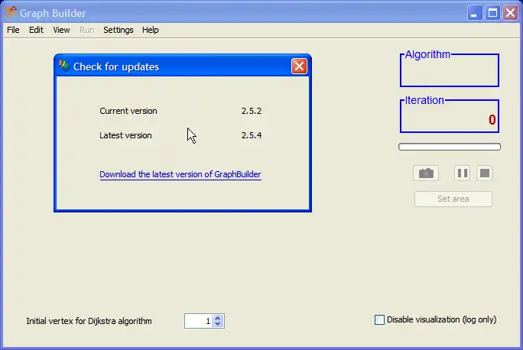The height and width of the screenshot is (350, 523).
Task: Click the camera snapshot icon
Action: tap(426, 173)
